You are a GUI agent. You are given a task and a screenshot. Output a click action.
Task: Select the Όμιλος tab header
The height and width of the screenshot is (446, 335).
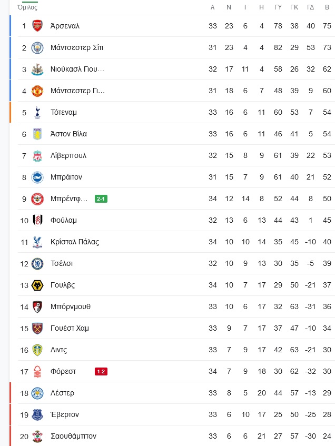click(x=27, y=7)
